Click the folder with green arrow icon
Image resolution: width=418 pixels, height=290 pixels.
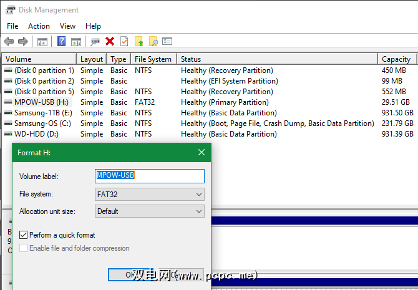[x=139, y=42]
